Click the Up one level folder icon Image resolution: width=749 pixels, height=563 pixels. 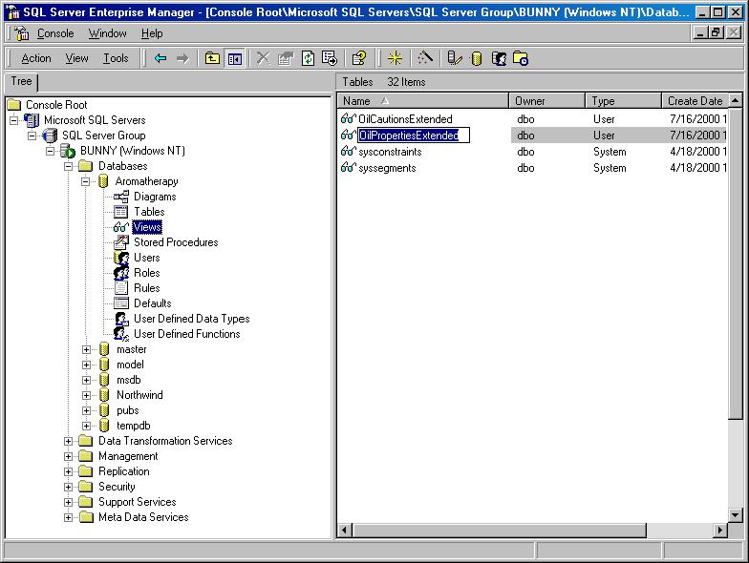(212, 59)
